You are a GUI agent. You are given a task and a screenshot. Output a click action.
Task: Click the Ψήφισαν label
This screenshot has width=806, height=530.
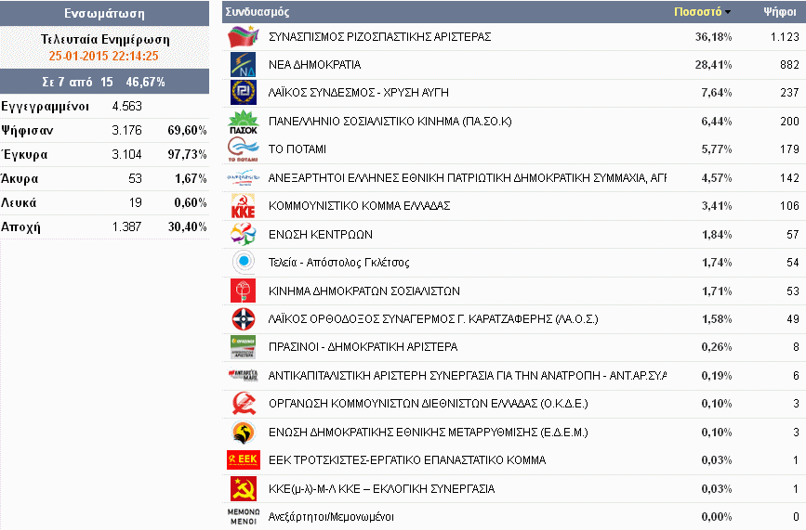[x=27, y=130]
